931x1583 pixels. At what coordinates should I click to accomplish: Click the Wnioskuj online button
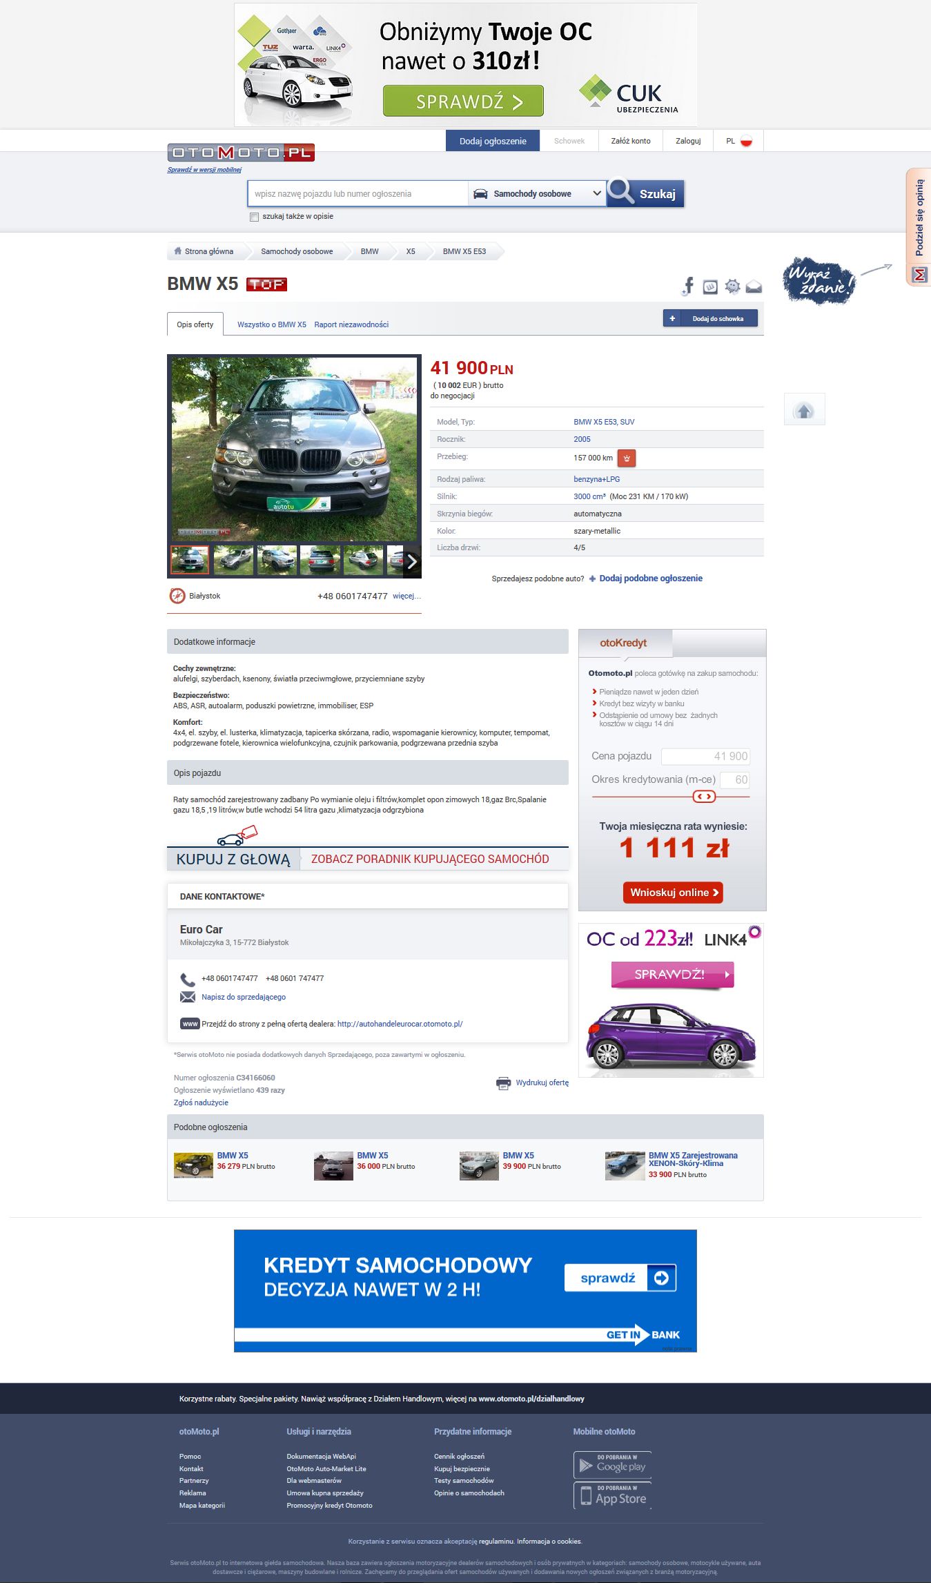[673, 893]
